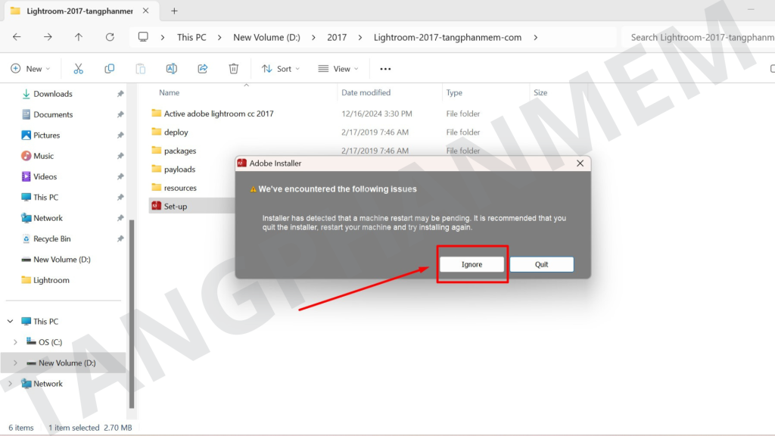Click the Copy icon in toolbar

point(109,69)
